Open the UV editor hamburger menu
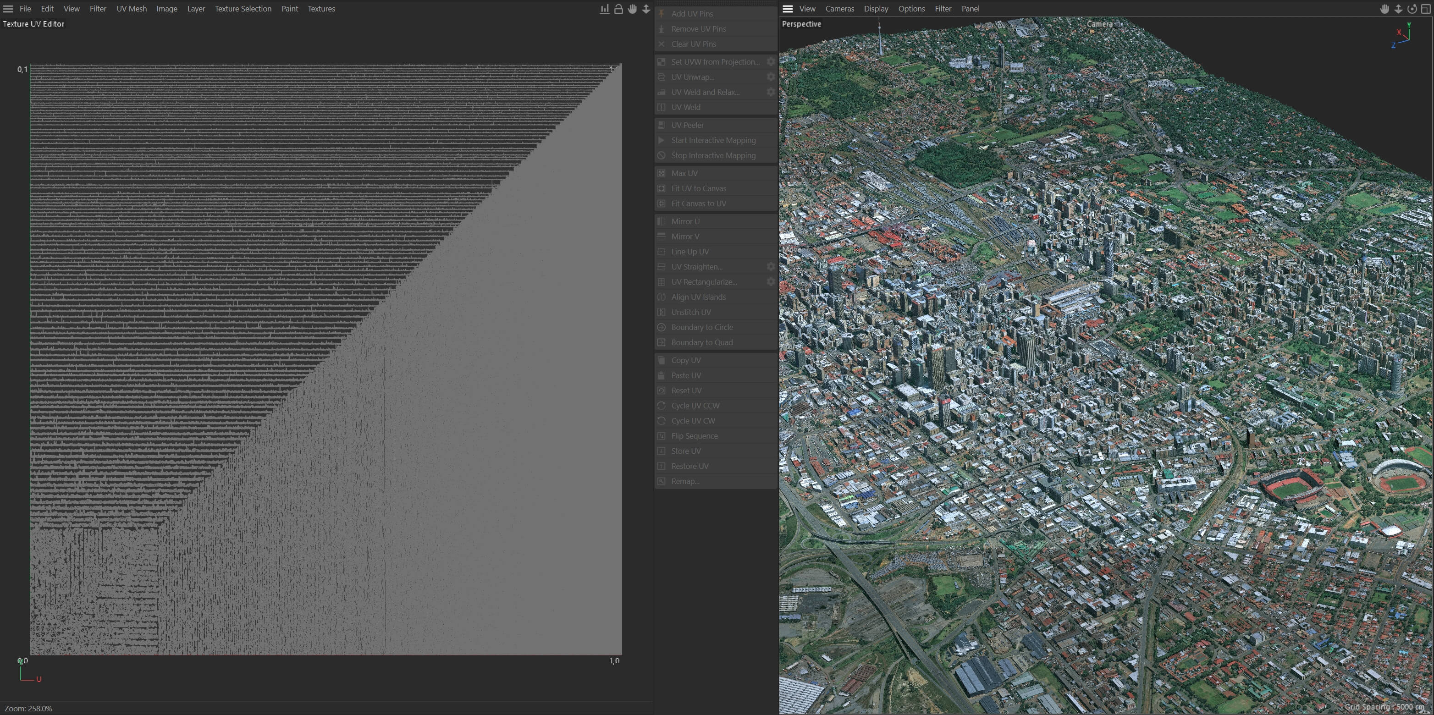 pos(8,9)
